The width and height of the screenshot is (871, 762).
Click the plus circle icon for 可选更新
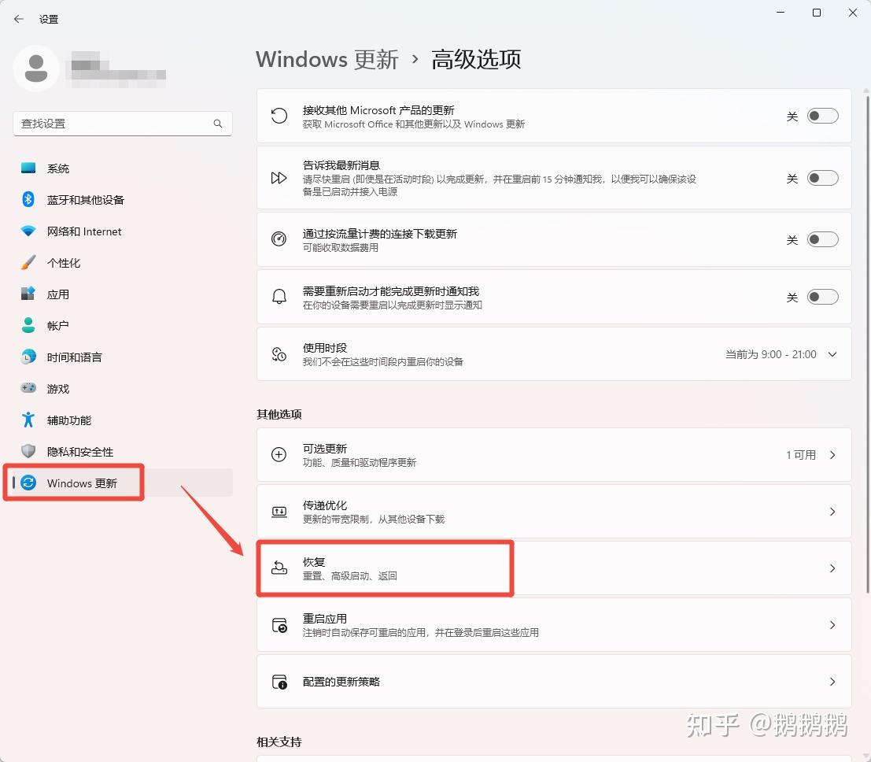pos(279,455)
